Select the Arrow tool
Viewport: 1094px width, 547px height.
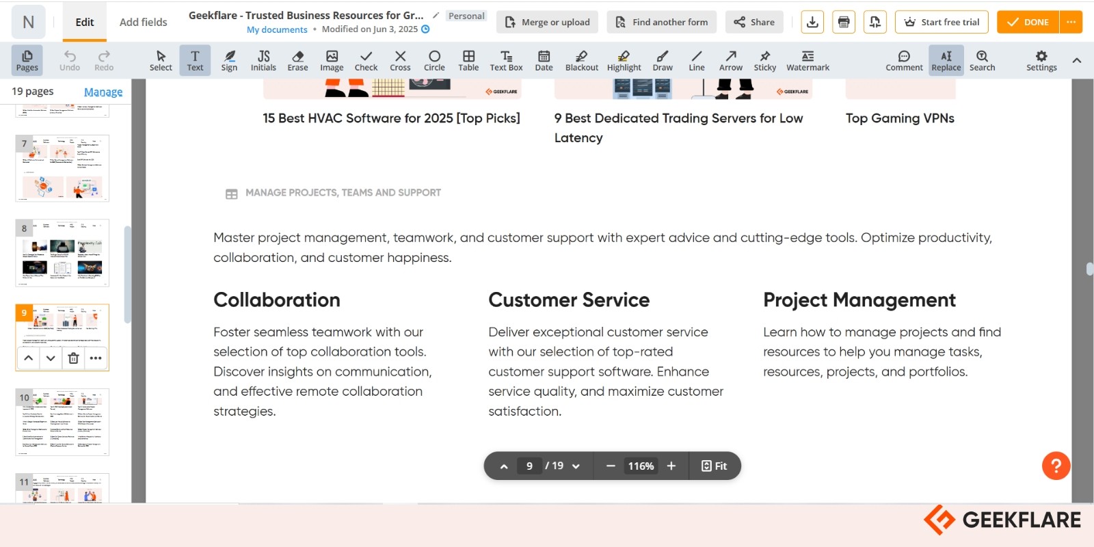click(731, 60)
